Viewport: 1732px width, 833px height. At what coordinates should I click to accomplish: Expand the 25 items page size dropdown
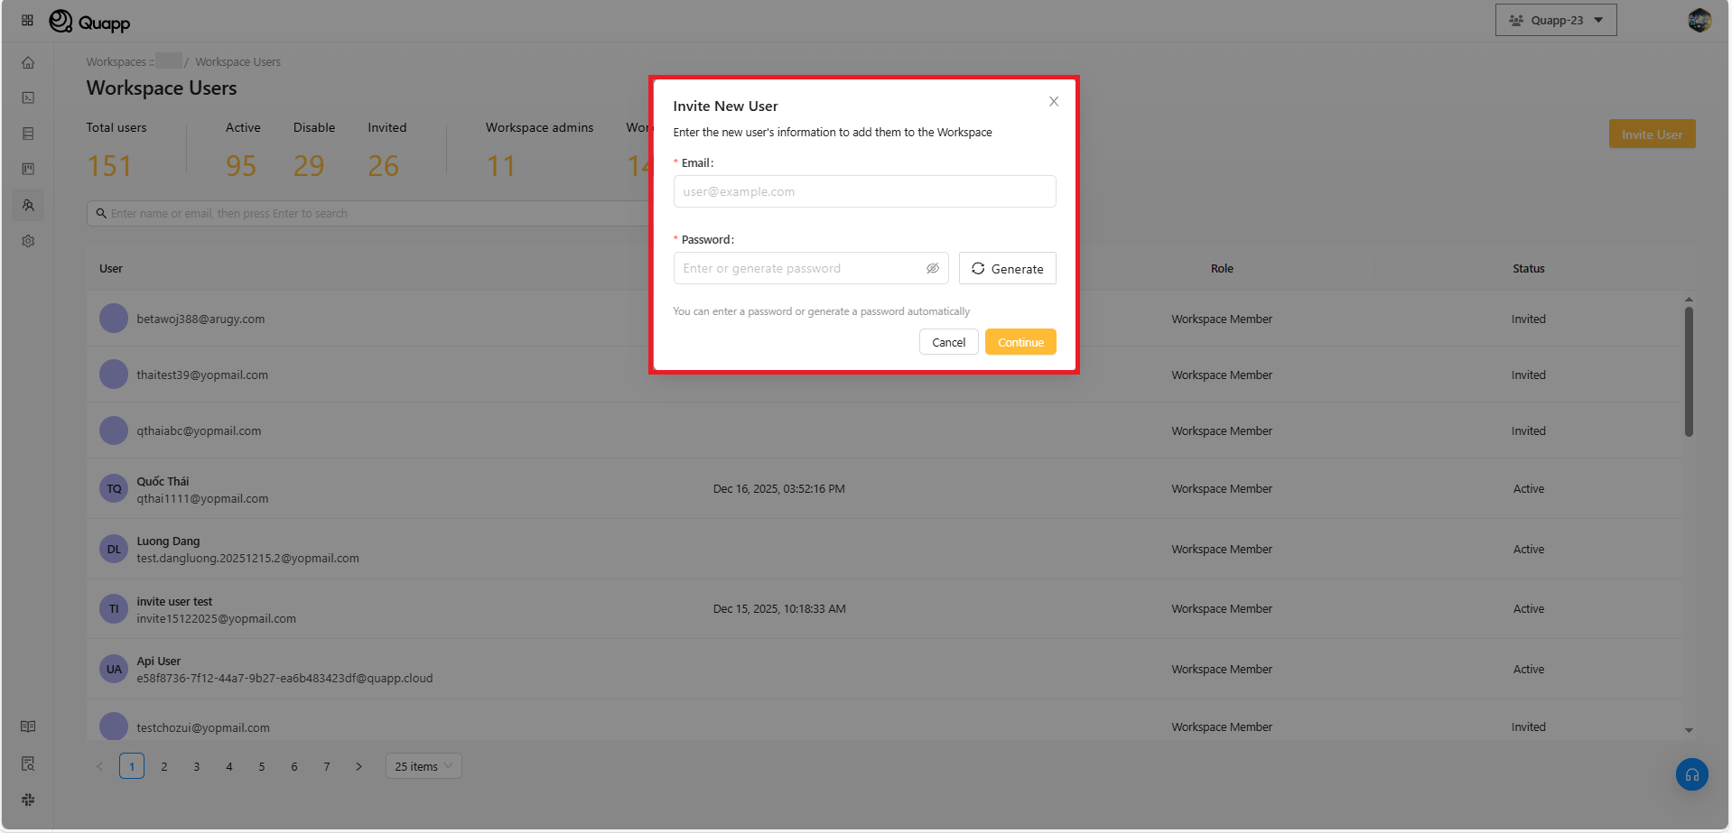click(423, 766)
